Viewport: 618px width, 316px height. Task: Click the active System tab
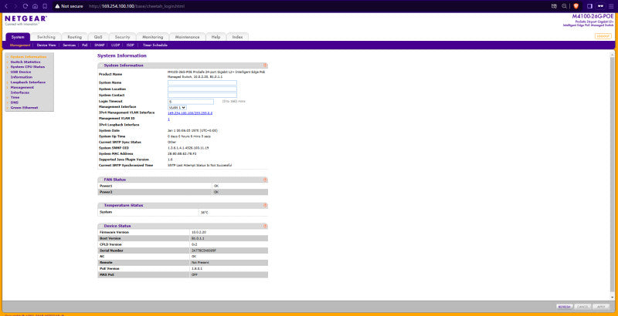point(18,37)
